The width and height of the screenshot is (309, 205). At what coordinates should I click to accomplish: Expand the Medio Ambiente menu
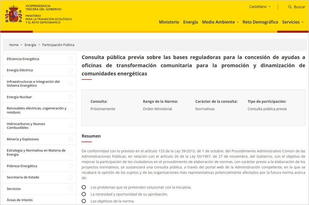click(x=220, y=22)
